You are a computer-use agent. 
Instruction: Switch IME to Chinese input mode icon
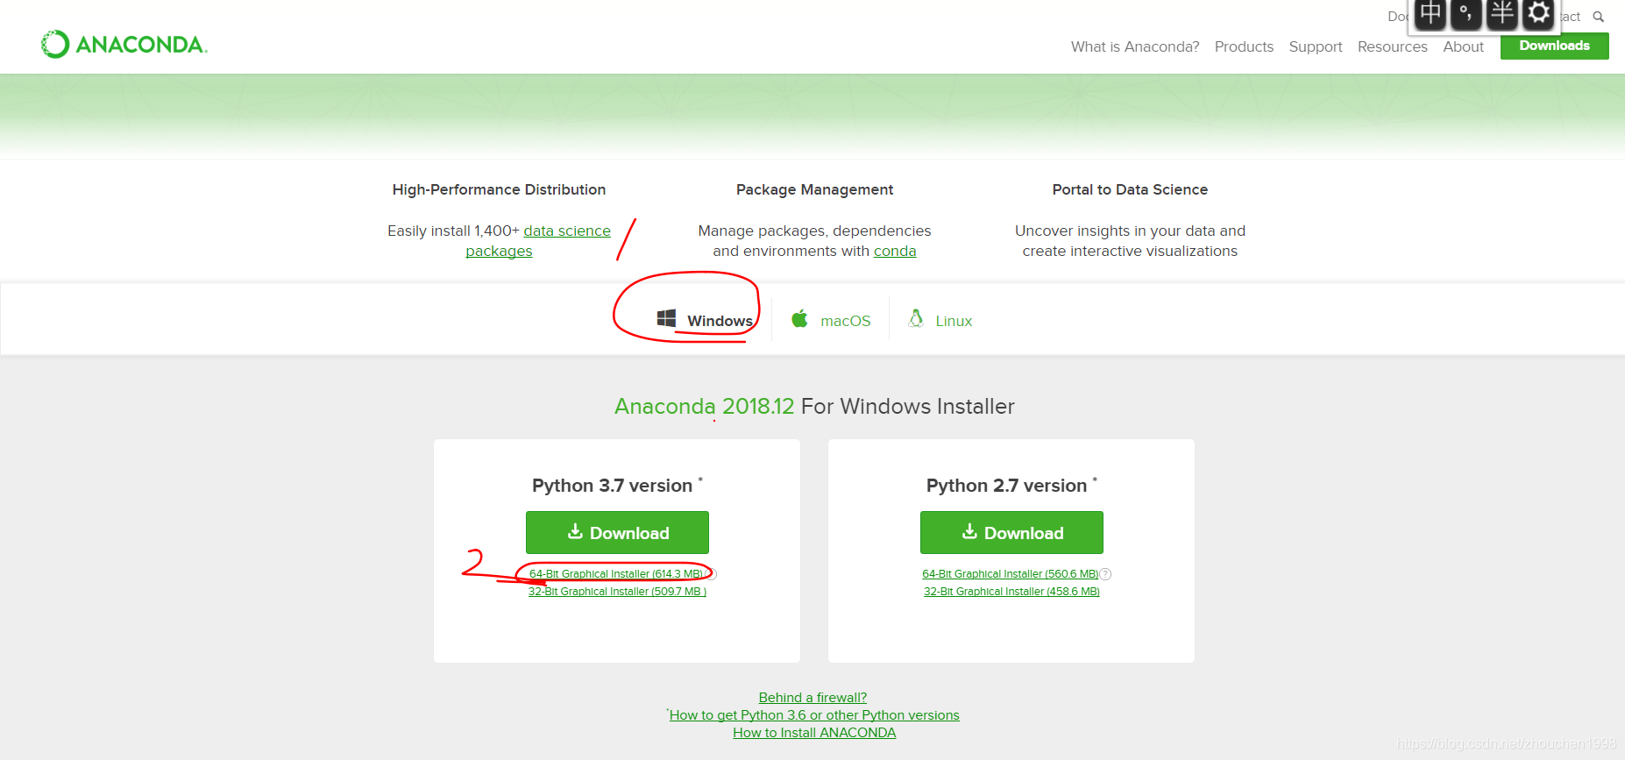1430,13
